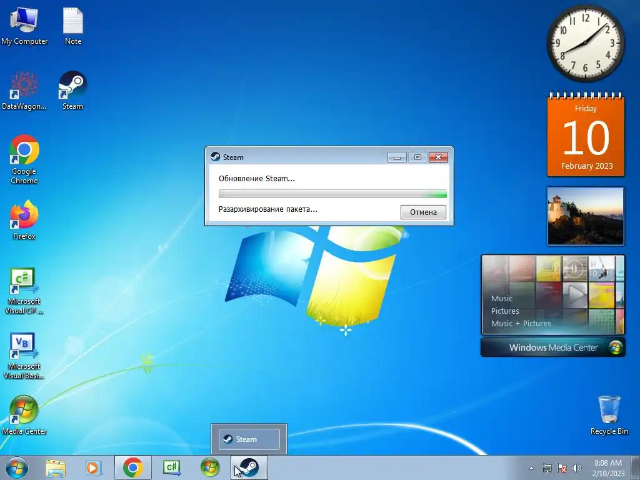Select the Note file on the desktop
This screenshot has height=480, width=640.
pos(73,25)
